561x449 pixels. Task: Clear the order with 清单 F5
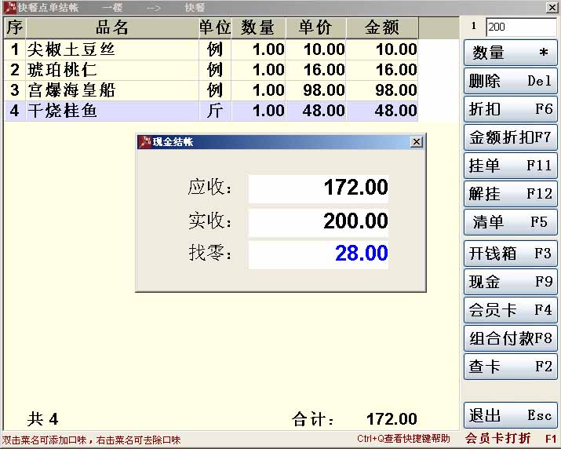[x=510, y=222]
